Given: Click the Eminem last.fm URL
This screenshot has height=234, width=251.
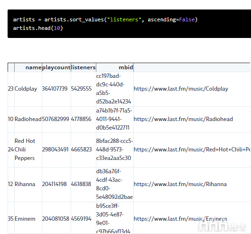Looking at the screenshot, I should pos(180,219).
